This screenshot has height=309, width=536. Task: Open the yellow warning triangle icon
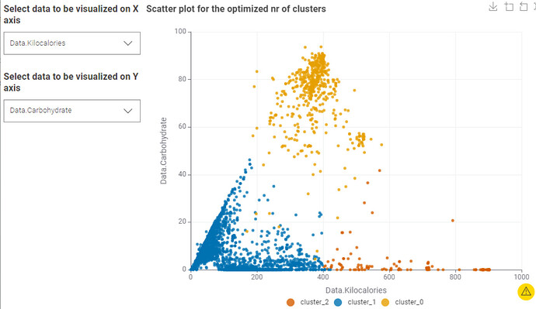point(526,292)
